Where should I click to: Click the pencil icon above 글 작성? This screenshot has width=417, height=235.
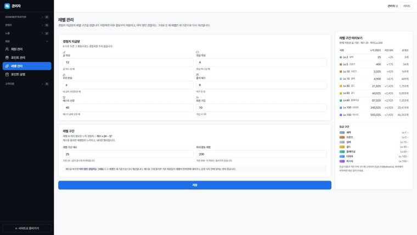[64, 52]
